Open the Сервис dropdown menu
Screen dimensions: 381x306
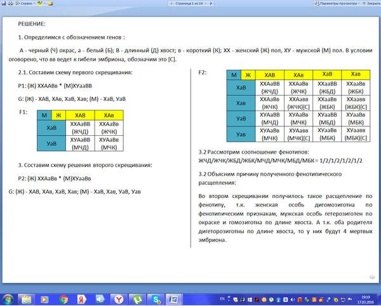click(x=26, y=3)
